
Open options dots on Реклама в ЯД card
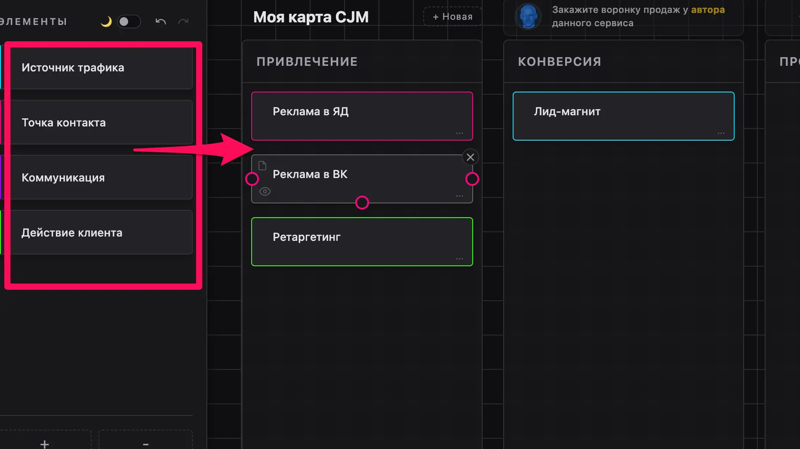(x=460, y=133)
